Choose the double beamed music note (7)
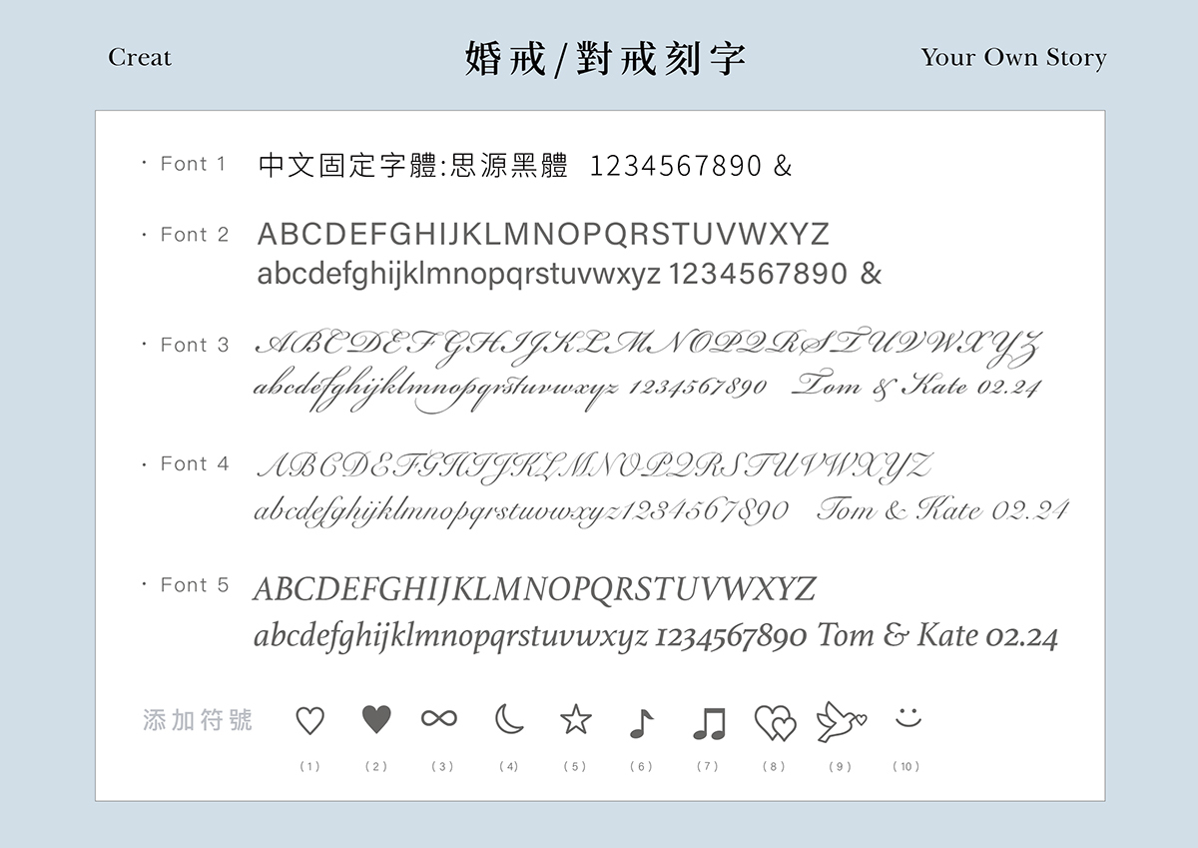 [709, 723]
